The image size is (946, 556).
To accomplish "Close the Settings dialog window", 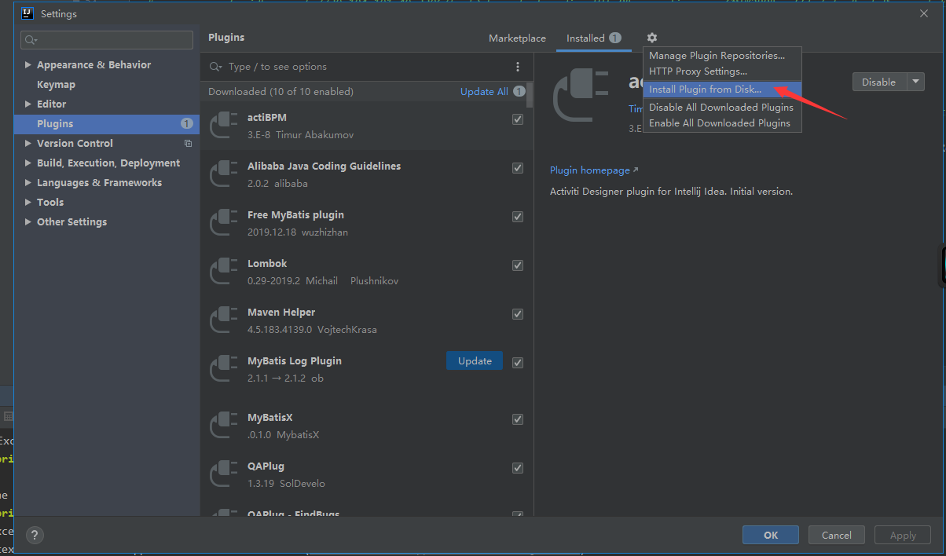I will point(923,13).
